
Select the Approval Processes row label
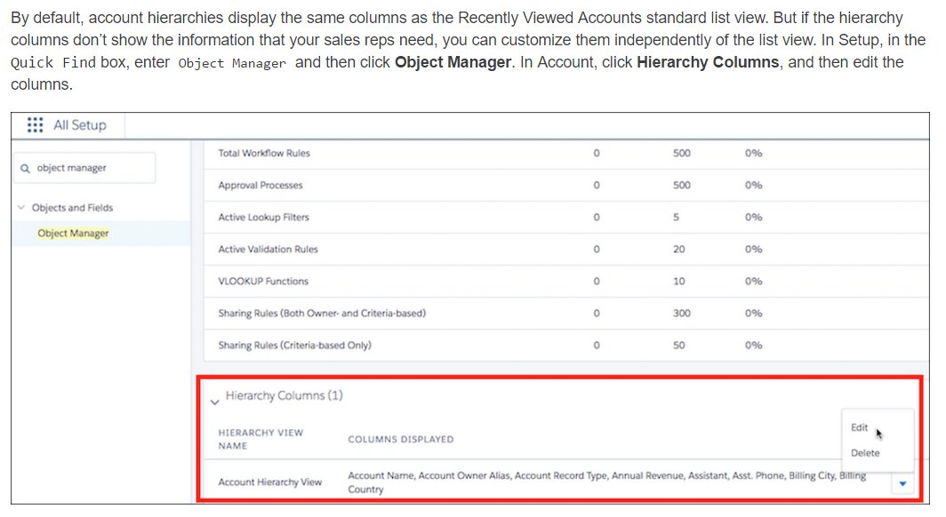[260, 185]
